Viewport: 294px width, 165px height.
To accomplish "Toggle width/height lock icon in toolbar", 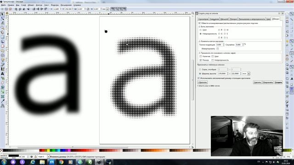I will click(x=88, y=9).
